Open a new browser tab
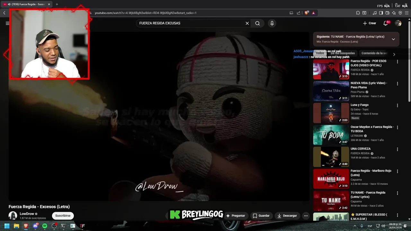Viewport: 411px width, 231px height. [x=57, y=4]
